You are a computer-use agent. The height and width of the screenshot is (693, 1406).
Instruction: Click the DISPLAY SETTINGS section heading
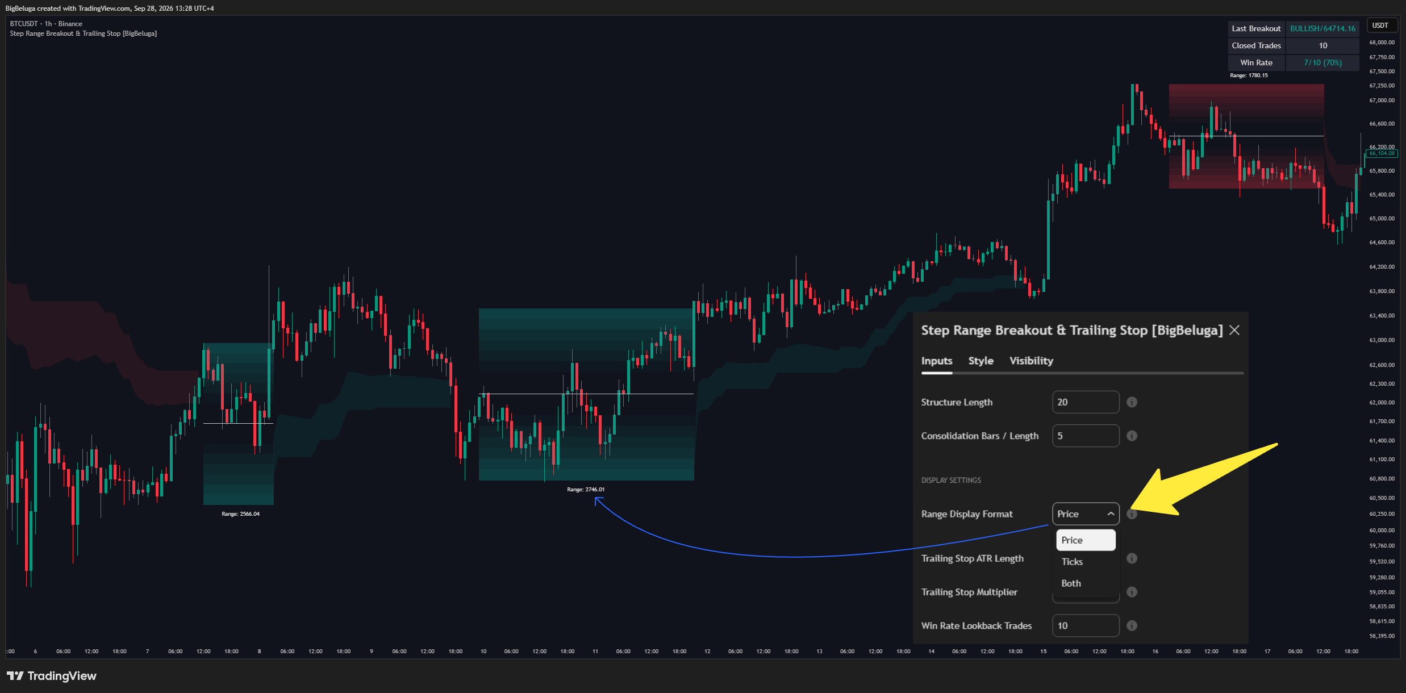(951, 481)
